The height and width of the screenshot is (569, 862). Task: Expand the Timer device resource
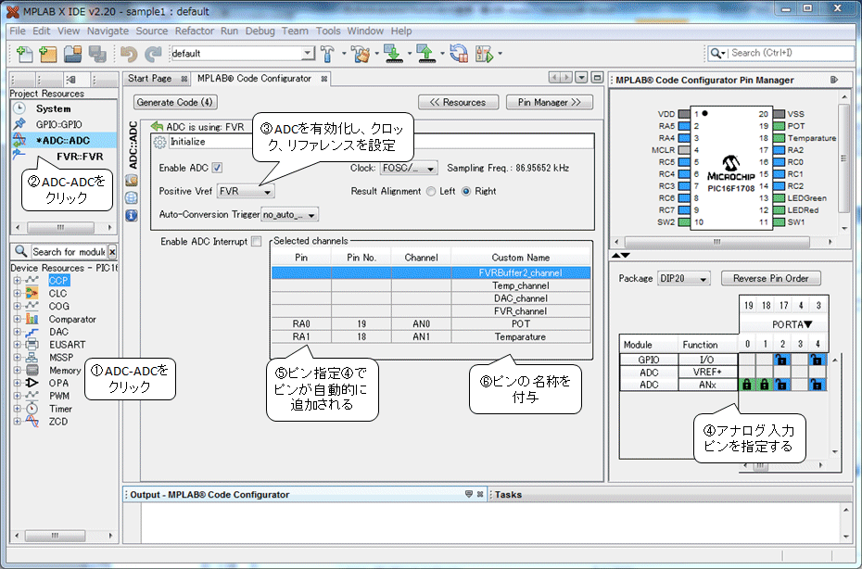pos(17,409)
